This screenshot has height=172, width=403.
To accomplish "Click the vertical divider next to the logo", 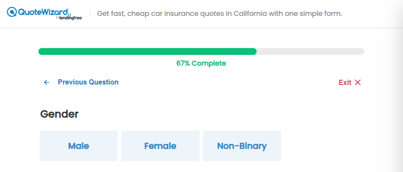I will pos(90,13).
